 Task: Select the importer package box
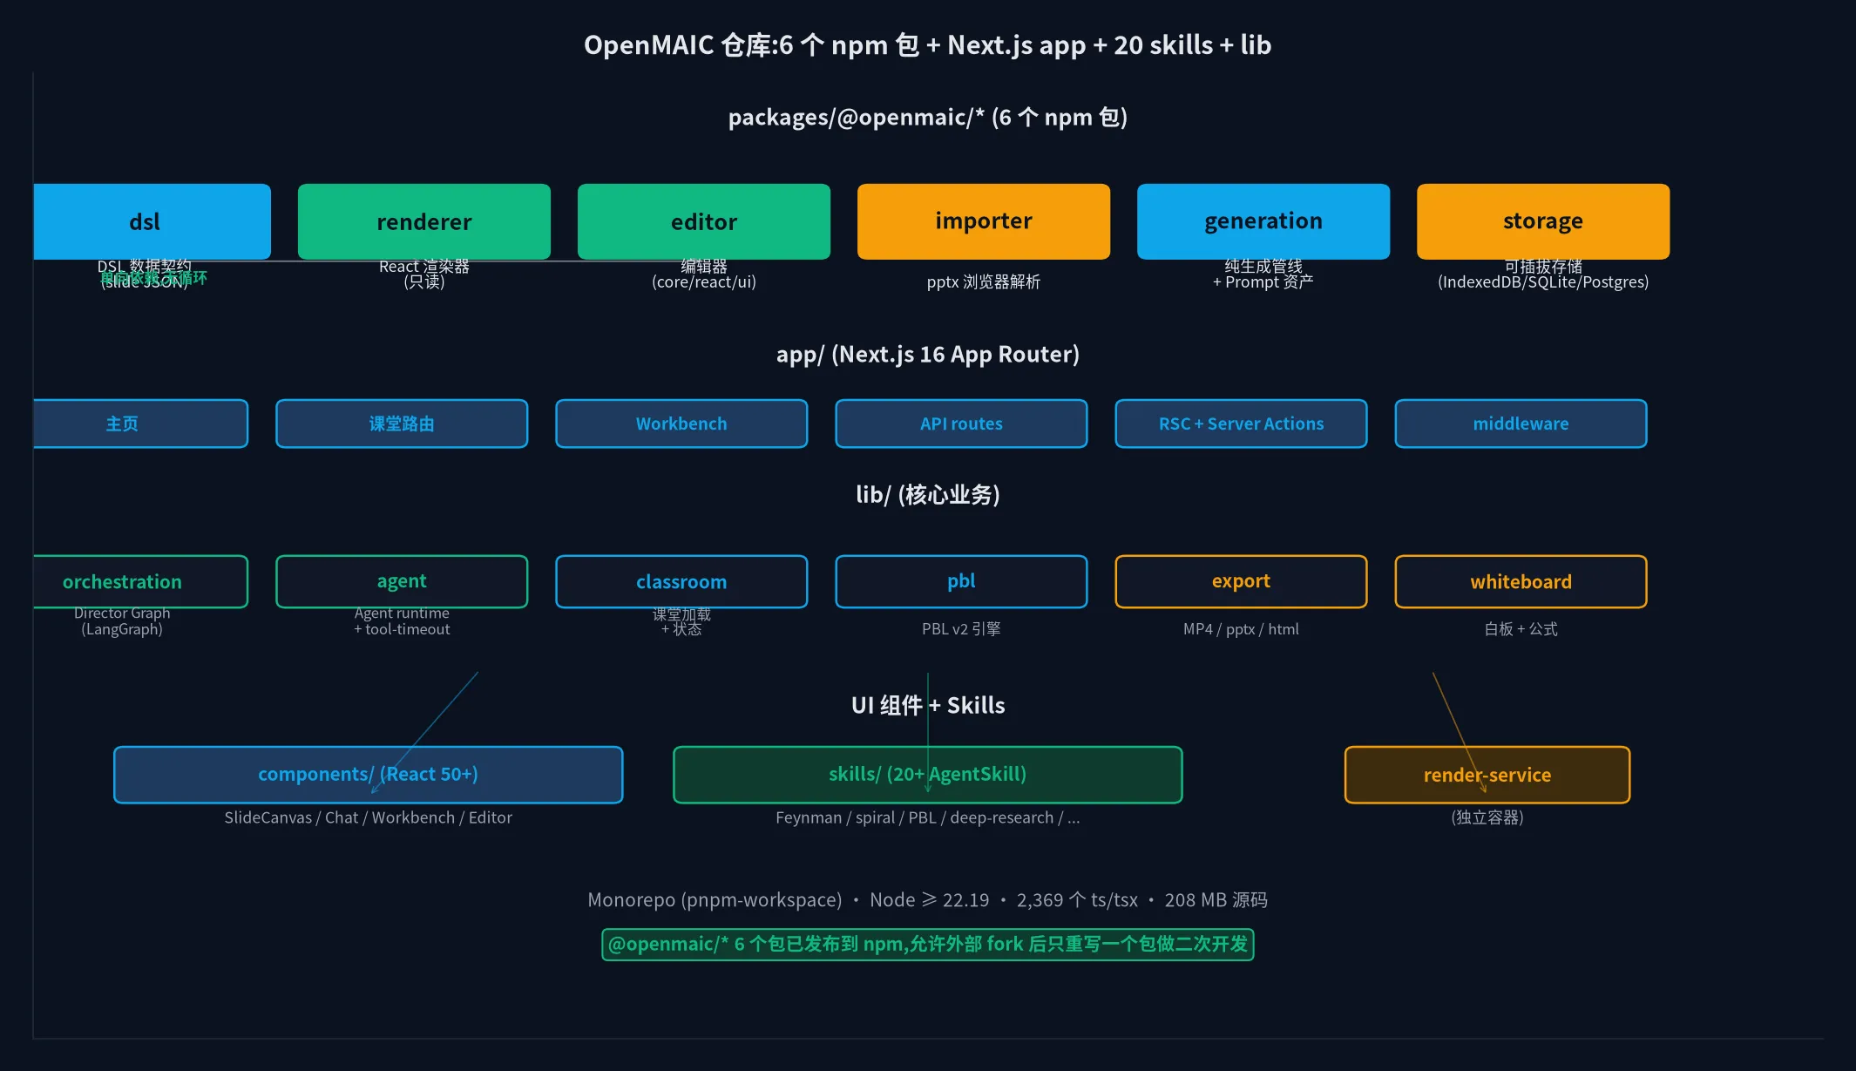coord(984,221)
